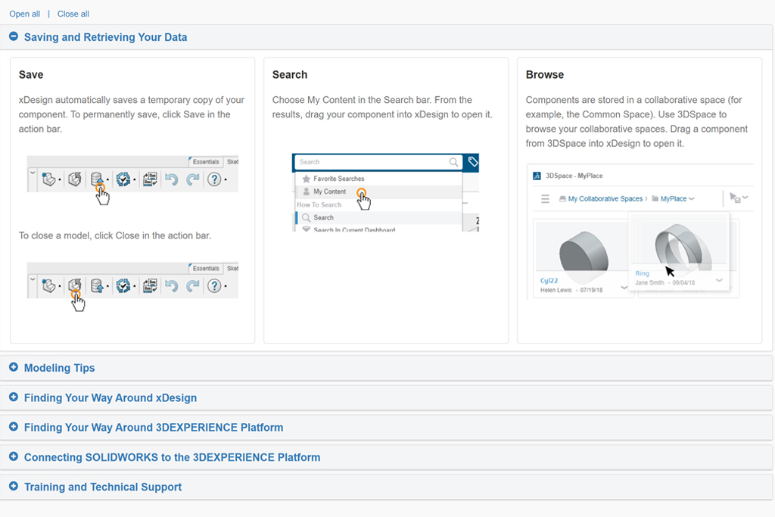Click the Search heading
The width and height of the screenshot is (775, 517).
(x=290, y=75)
